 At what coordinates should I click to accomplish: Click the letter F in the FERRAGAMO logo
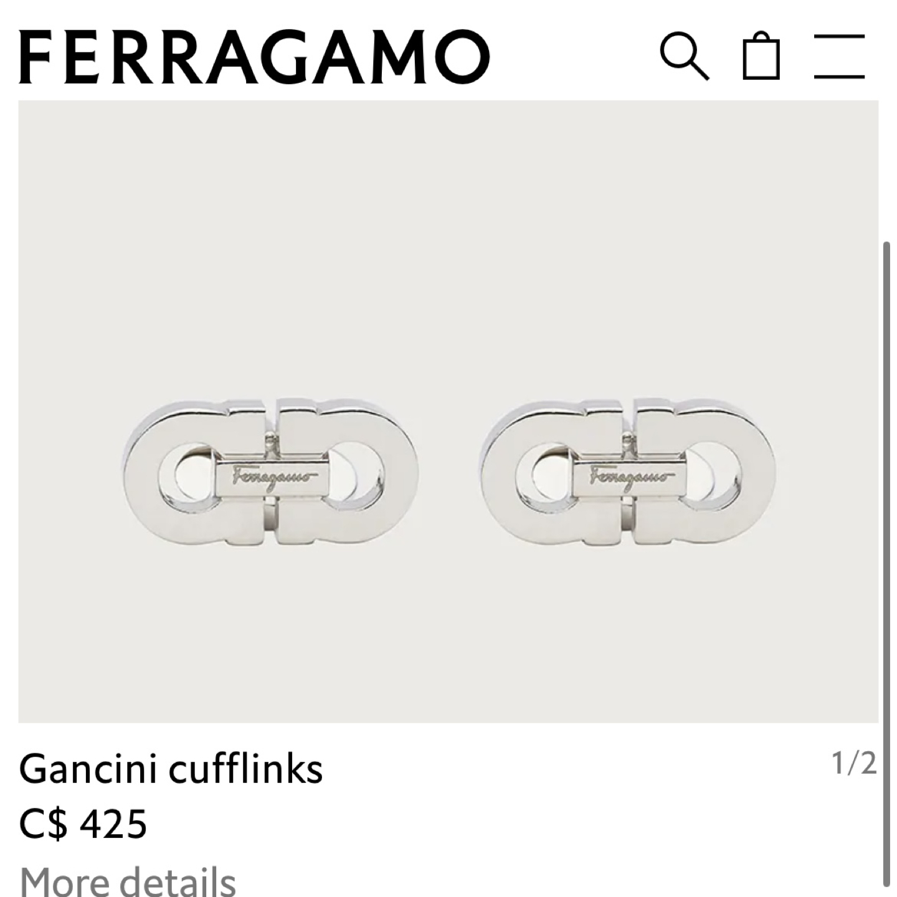click(x=34, y=57)
